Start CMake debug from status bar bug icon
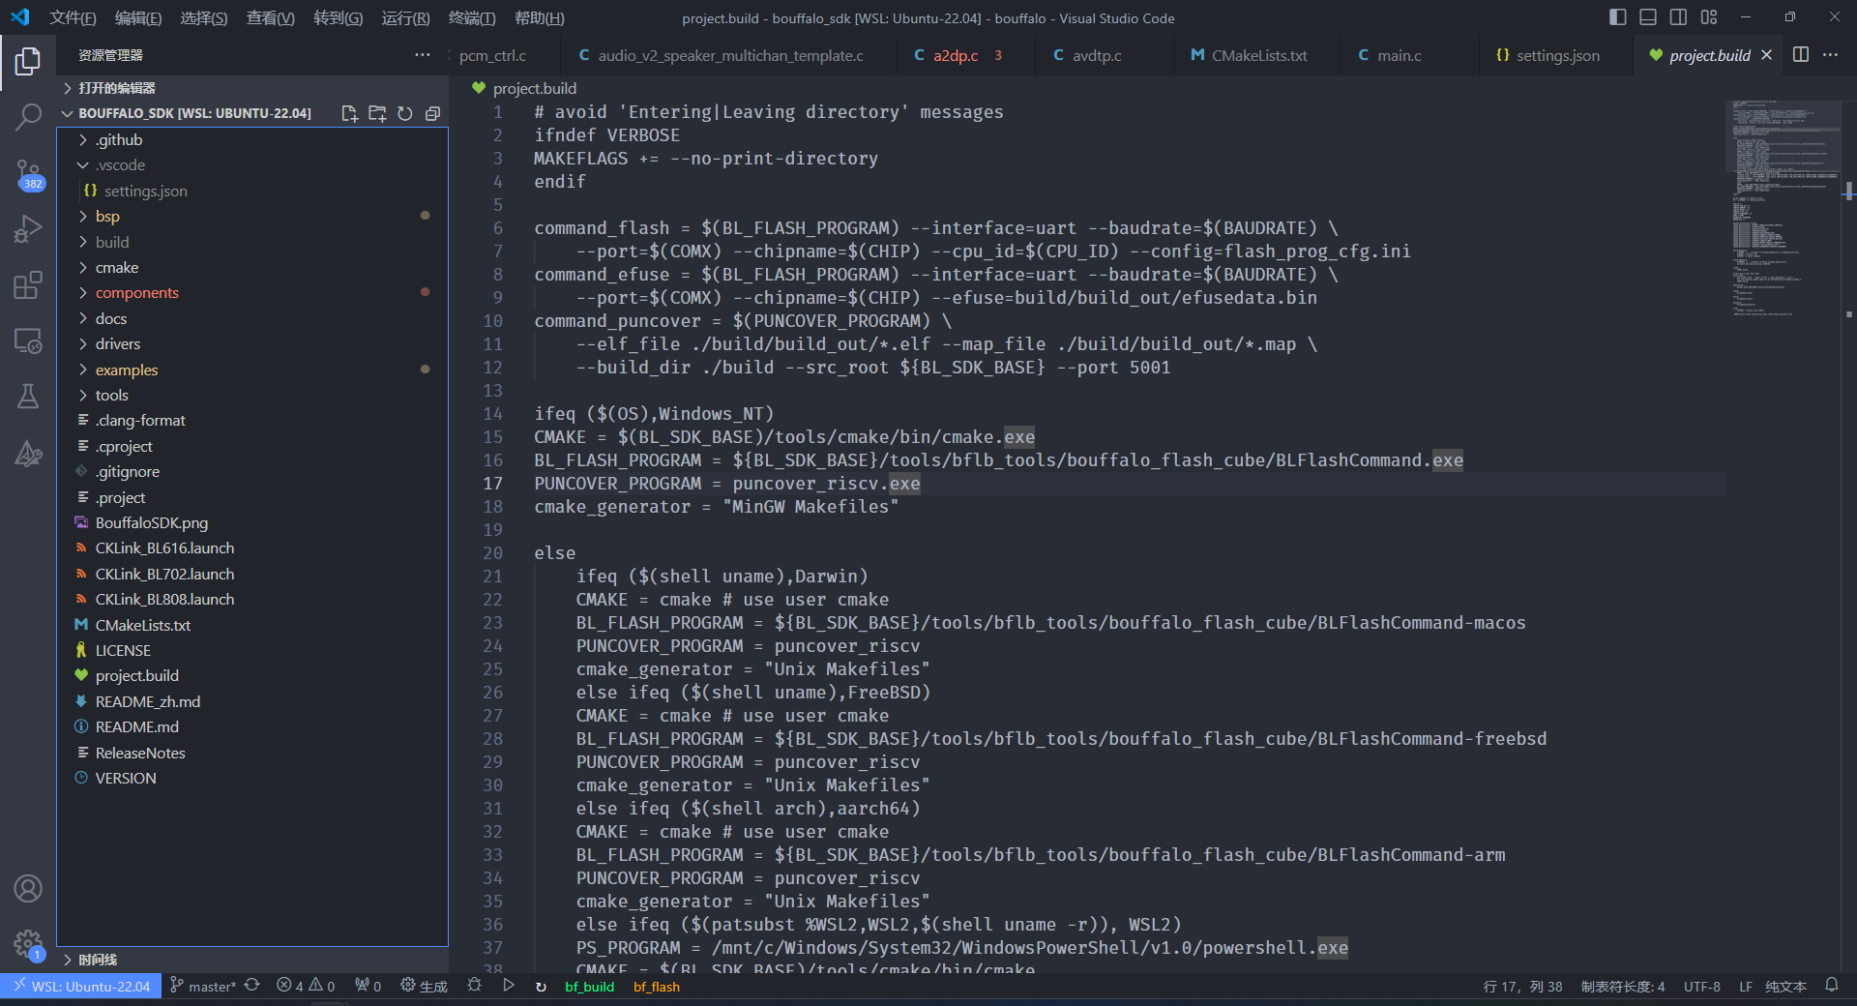Viewport: 1857px width, 1006px height. 474,986
